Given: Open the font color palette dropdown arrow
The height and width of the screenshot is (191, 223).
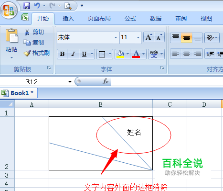Looking at the screenshot, I should pos(143,54).
